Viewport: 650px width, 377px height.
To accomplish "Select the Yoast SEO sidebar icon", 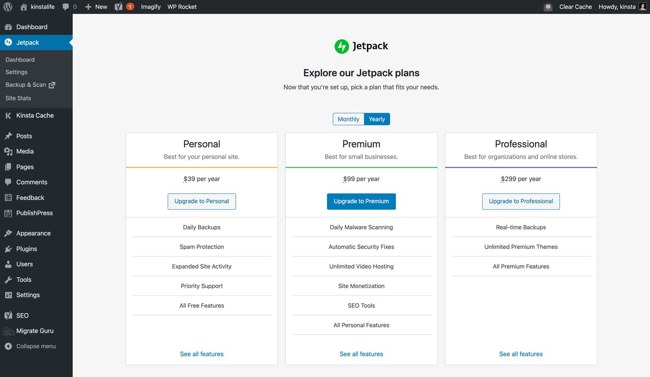I will pos(8,315).
